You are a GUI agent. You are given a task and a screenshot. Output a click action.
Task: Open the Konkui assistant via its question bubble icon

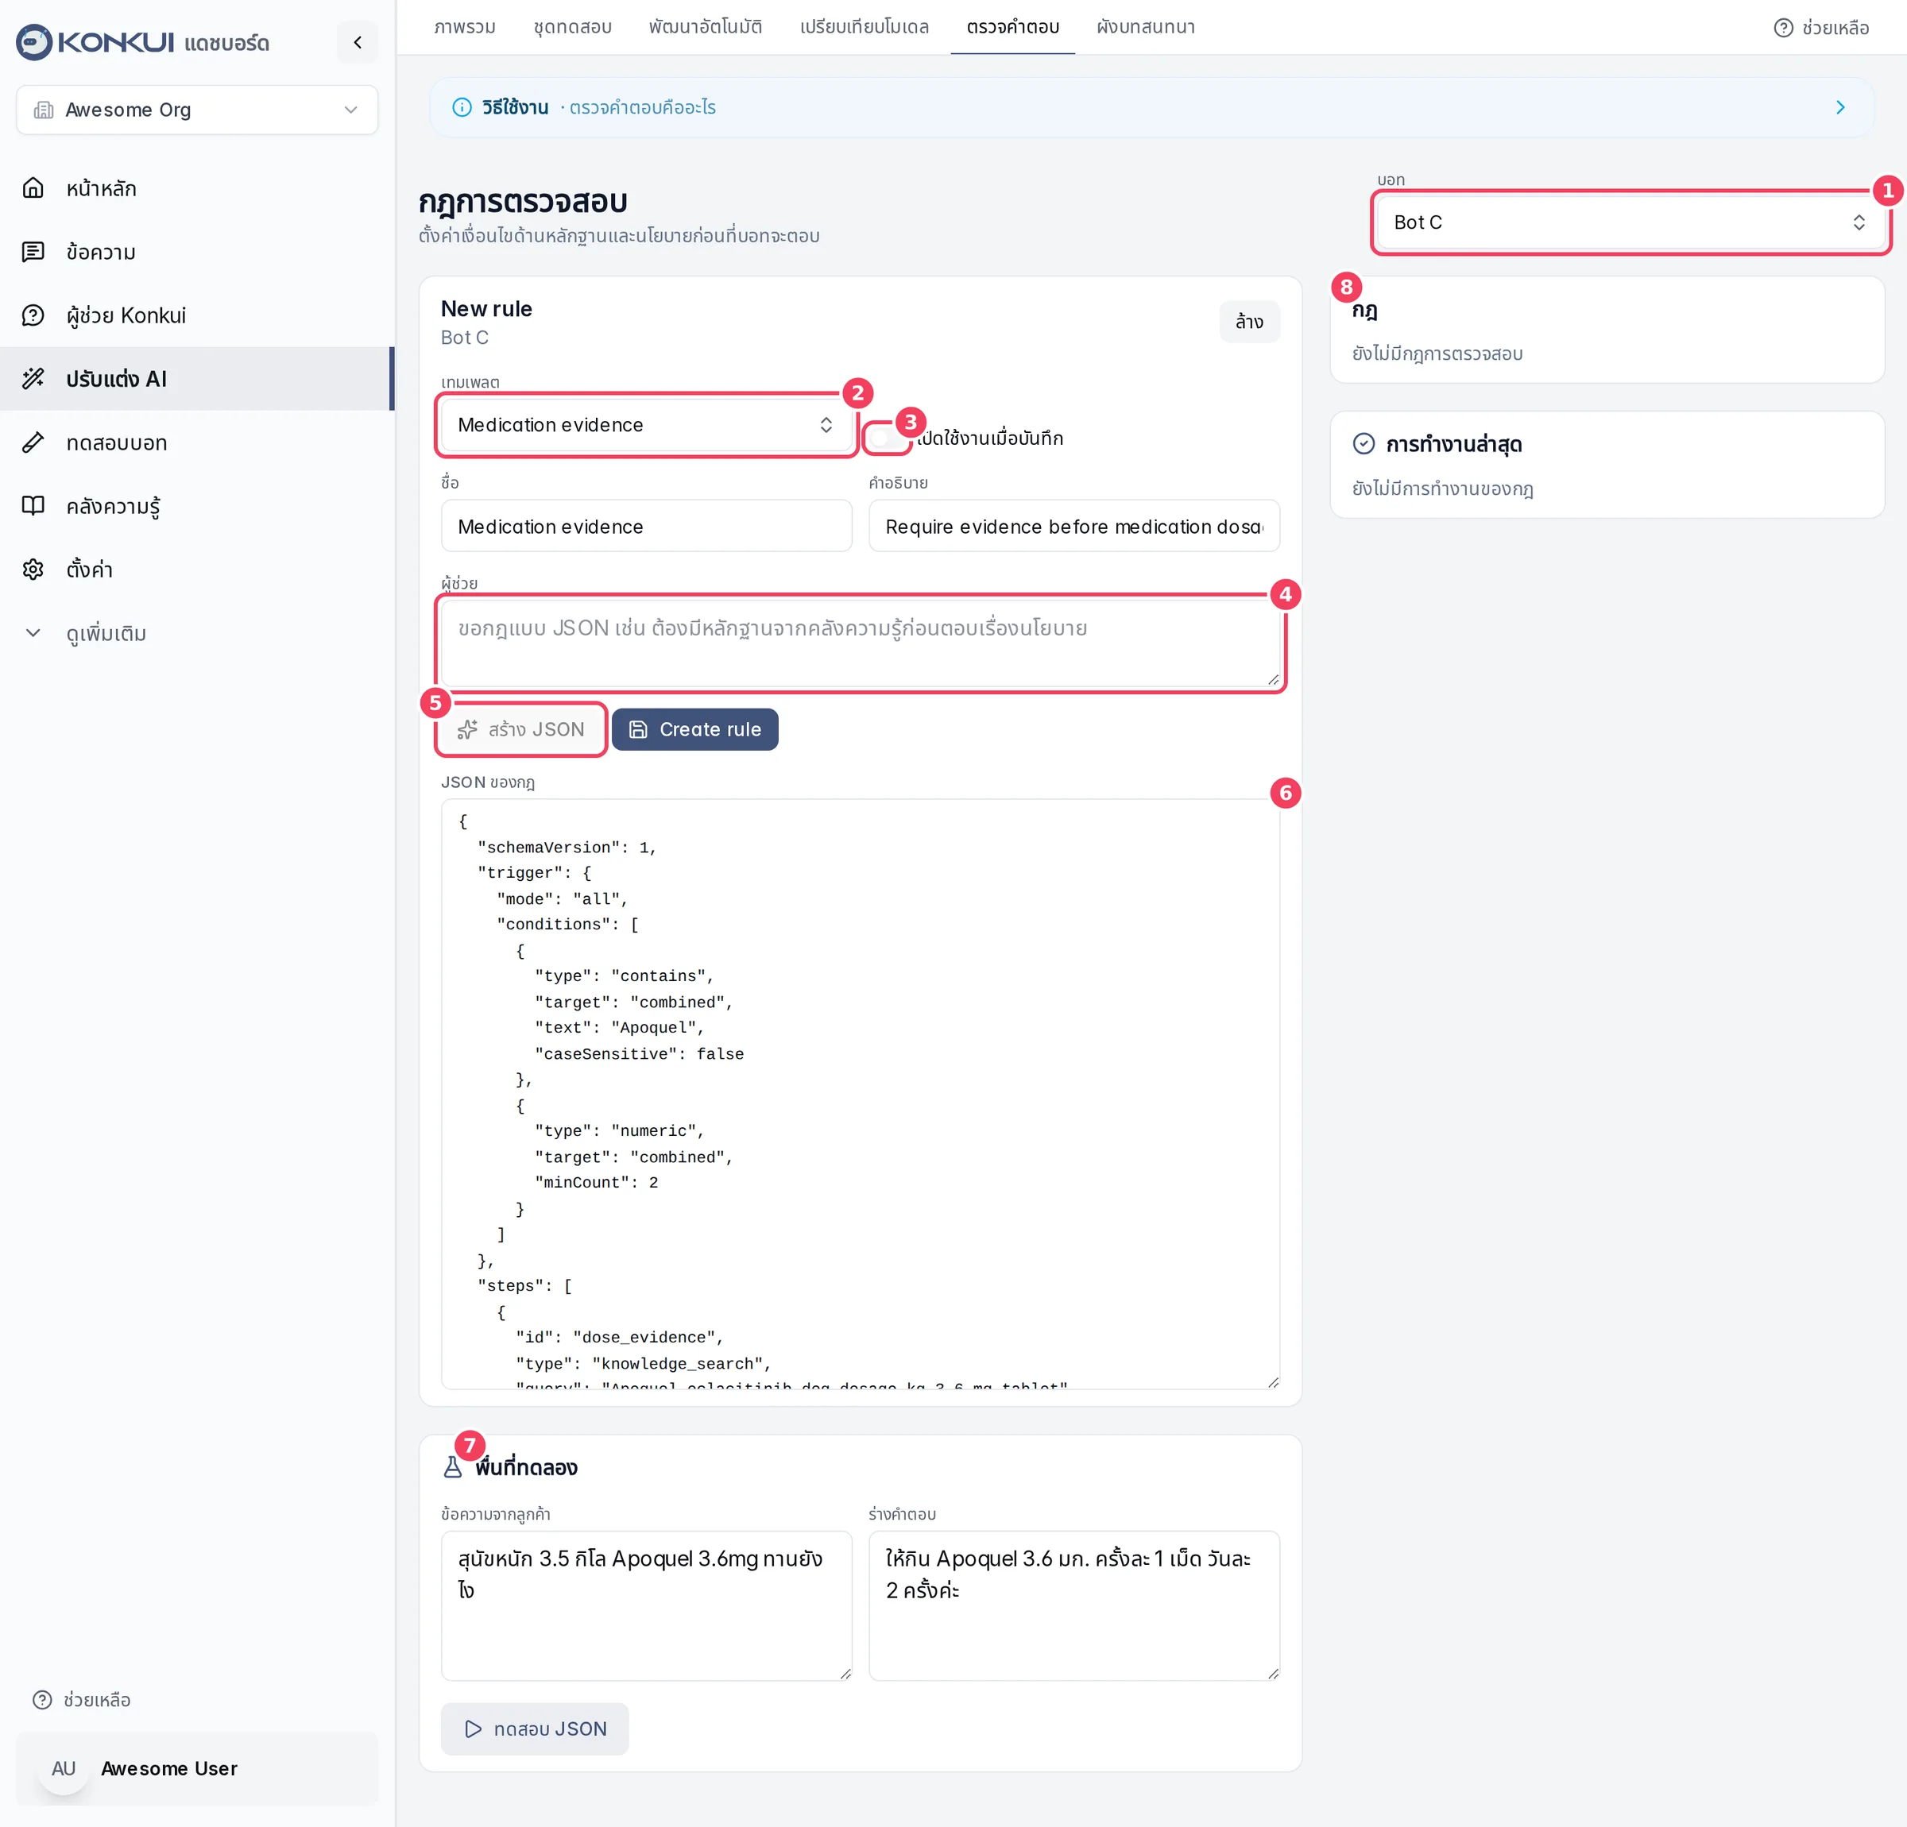tap(33, 315)
